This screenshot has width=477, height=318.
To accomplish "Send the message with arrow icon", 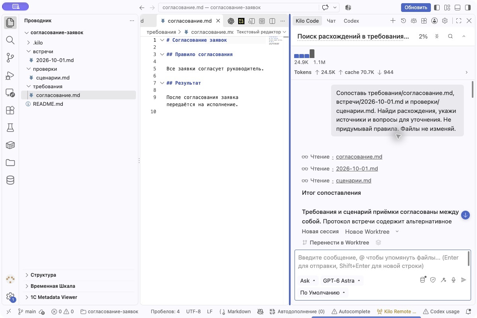I will 463,280.
